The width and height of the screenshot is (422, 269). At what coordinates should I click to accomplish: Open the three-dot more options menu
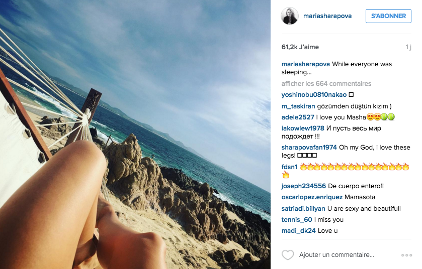(x=406, y=255)
